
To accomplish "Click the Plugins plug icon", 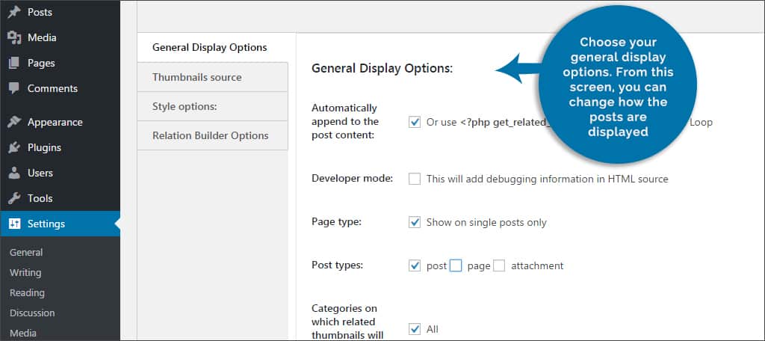I will pos(14,147).
